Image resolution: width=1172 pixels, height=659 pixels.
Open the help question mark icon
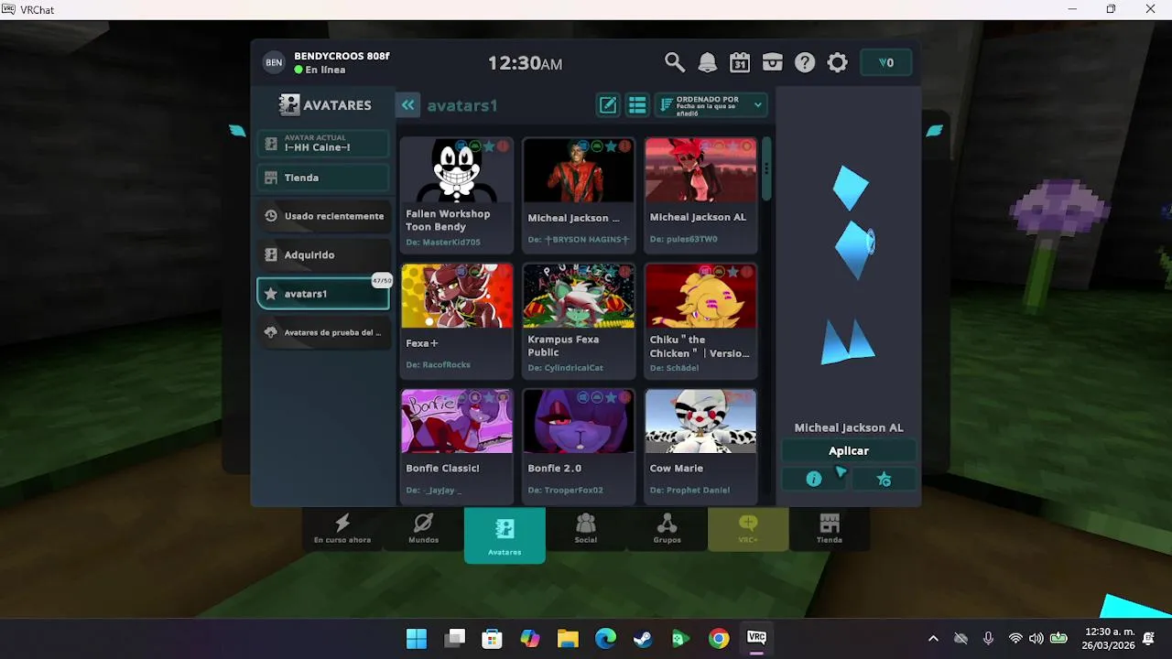805,62
